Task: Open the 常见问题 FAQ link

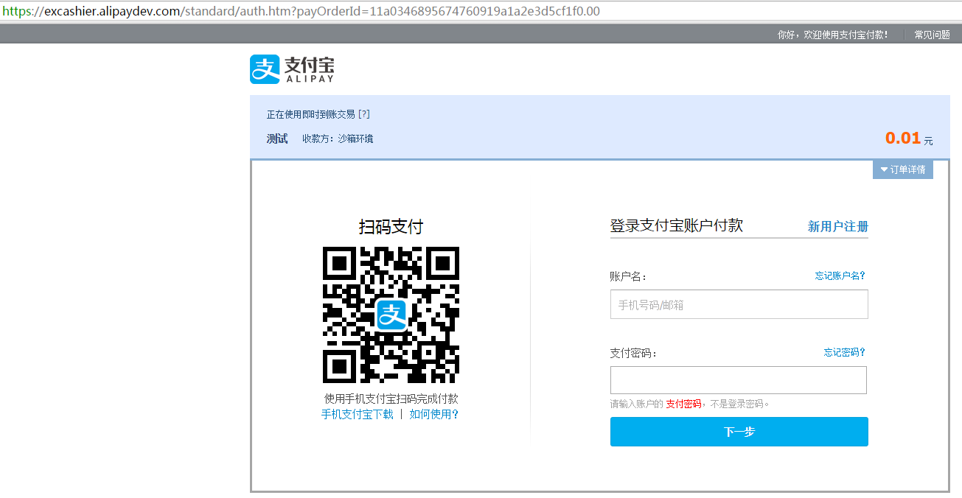Action: (932, 35)
